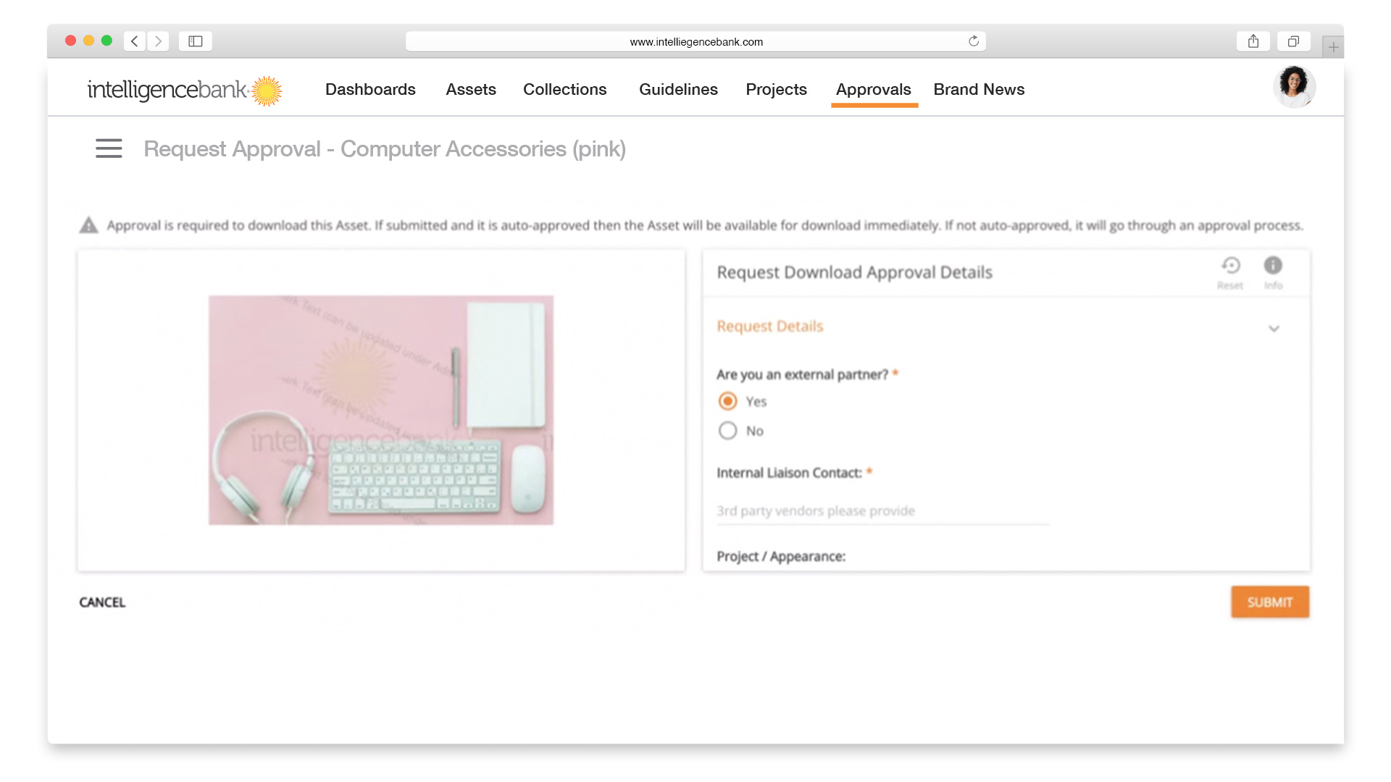Viewport: 1391px width, 782px height.
Task: Open the Collections menu
Action: click(565, 90)
